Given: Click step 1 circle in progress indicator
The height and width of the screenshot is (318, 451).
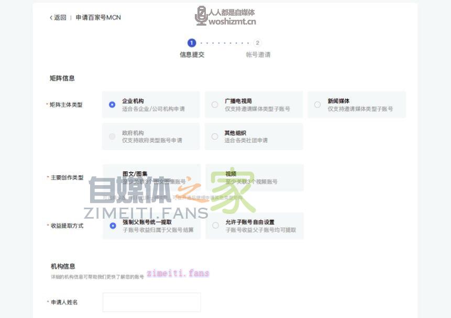Looking at the screenshot, I should 192,43.
